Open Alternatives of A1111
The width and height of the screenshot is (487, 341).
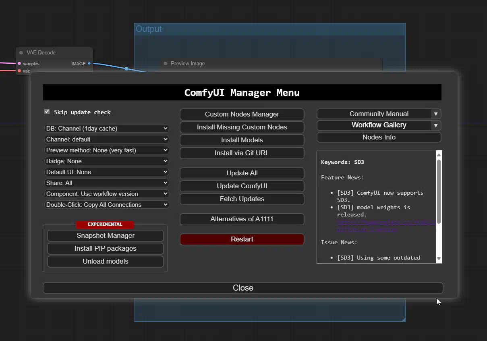pos(242,219)
